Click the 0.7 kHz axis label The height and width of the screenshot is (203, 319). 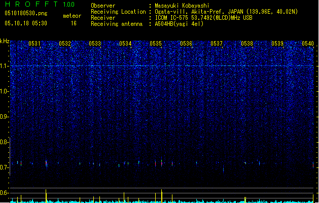pyautogui.click(x=5, y=167)
